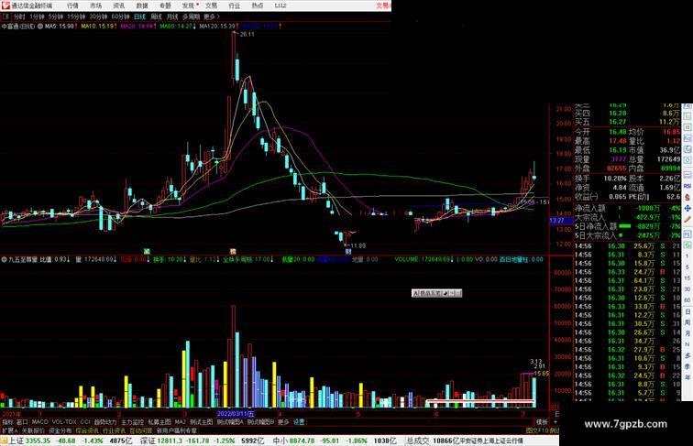Select the 周 weekly shortcut in right sidebar
Screen dimensions: 693x446
(687, 322)
